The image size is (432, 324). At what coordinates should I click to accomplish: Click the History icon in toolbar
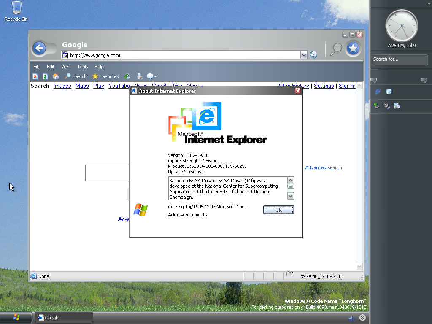coord(127,76)
